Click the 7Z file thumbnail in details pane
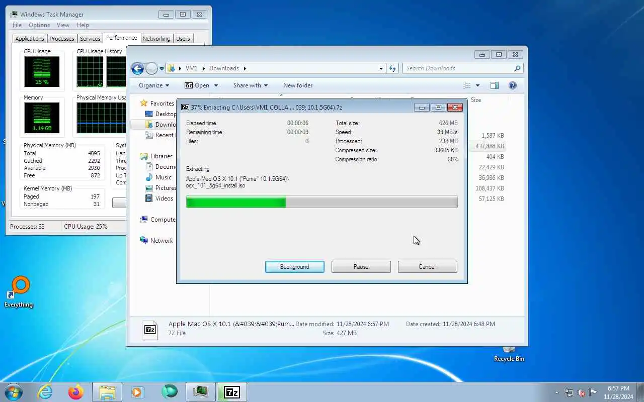This screenshot has height=402, width=644. pyautogui.click(x=150, y=330)
